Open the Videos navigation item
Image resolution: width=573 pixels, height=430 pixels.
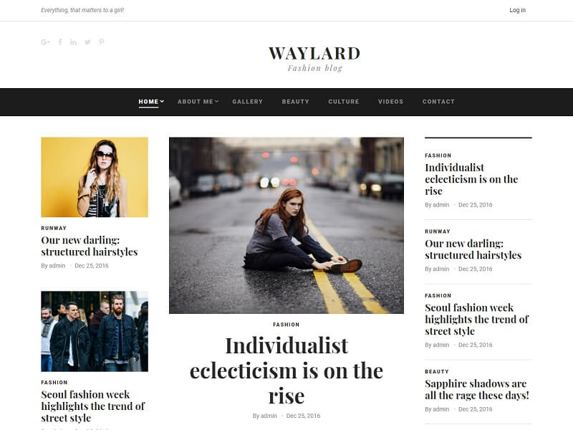390,102
